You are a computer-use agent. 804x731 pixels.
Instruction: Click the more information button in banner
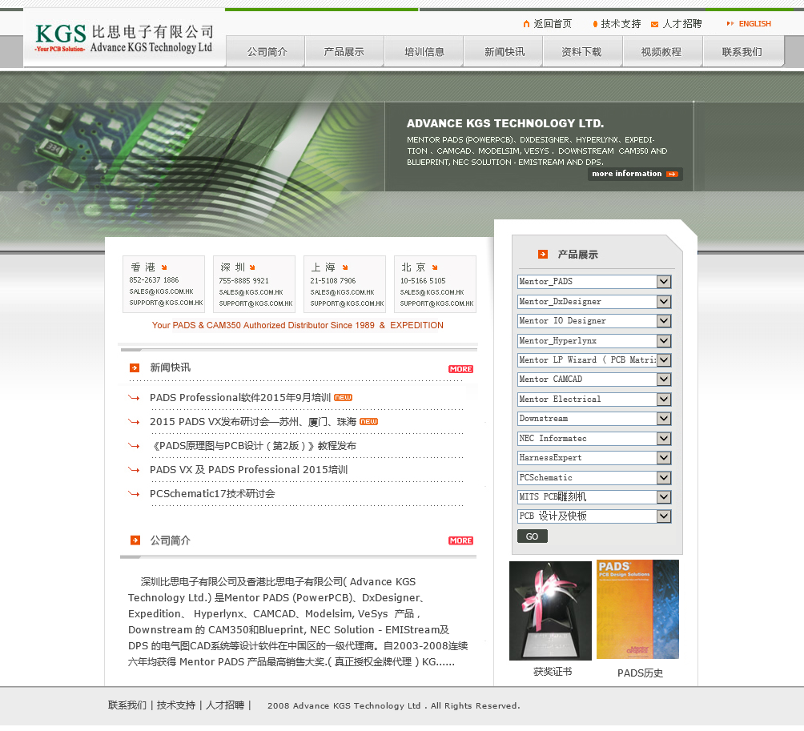click(635, 174)
